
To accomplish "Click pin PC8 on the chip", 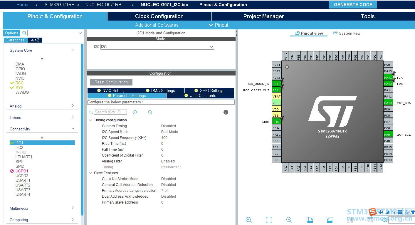I will tap(388, 65).
